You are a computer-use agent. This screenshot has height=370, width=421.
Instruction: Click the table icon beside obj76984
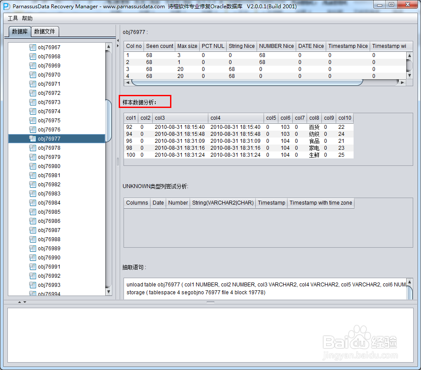coord(33,202)
